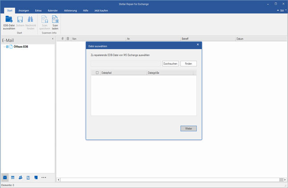Click the EDB file path input field
Screen dimensions: 288x188
125,63
